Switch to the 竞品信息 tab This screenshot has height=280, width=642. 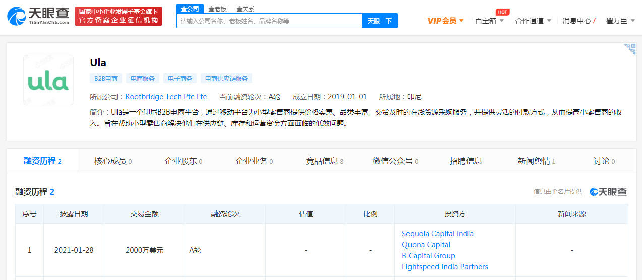[x=325, y=161]
